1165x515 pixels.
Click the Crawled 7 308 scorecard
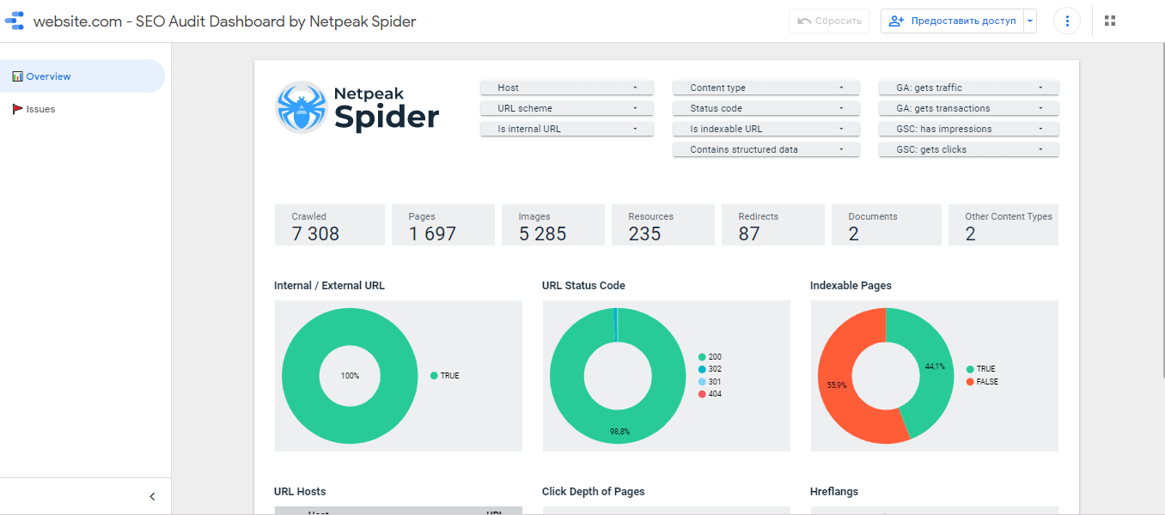click(330, 225)
